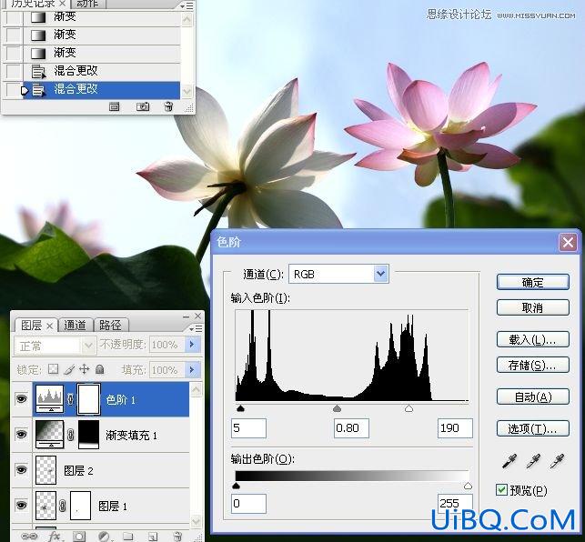Add a layer style with the fx icon

coord(54,536)
